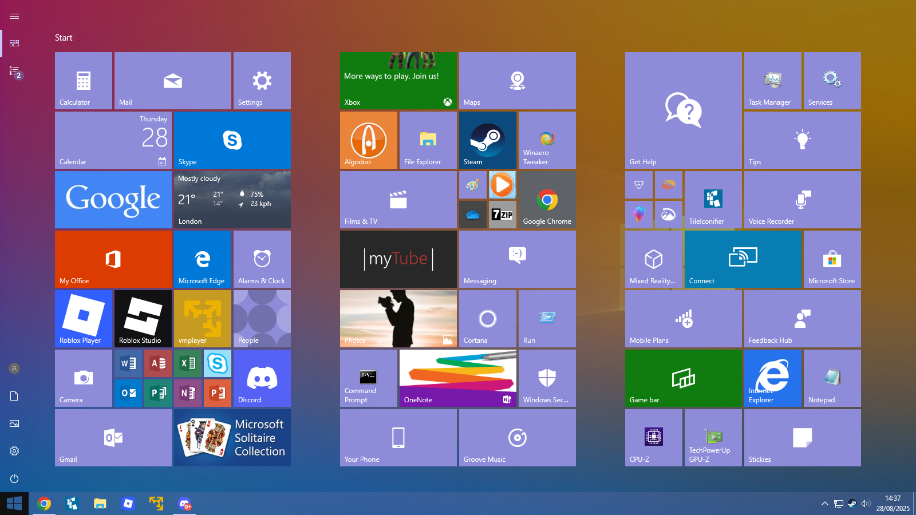Open the small Paint 3D tile
916x515 pixels.
(639, 215)
